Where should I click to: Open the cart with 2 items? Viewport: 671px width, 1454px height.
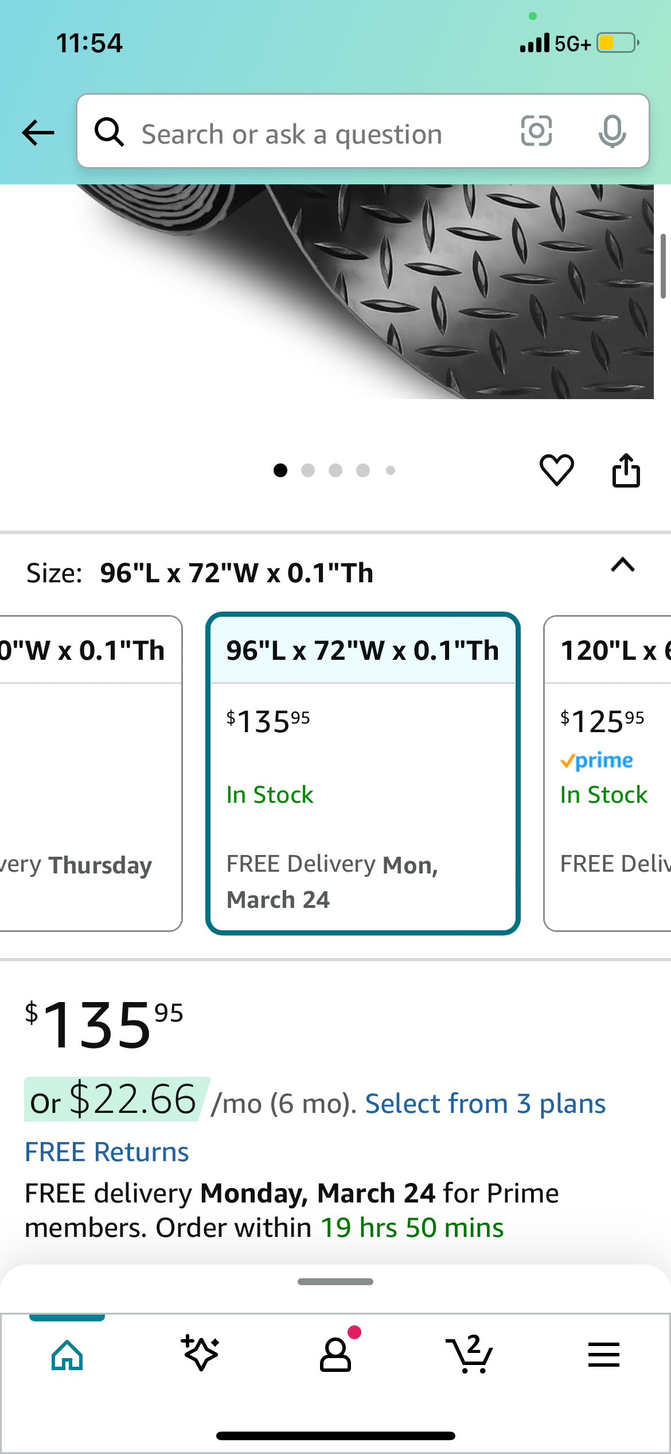469,1354
